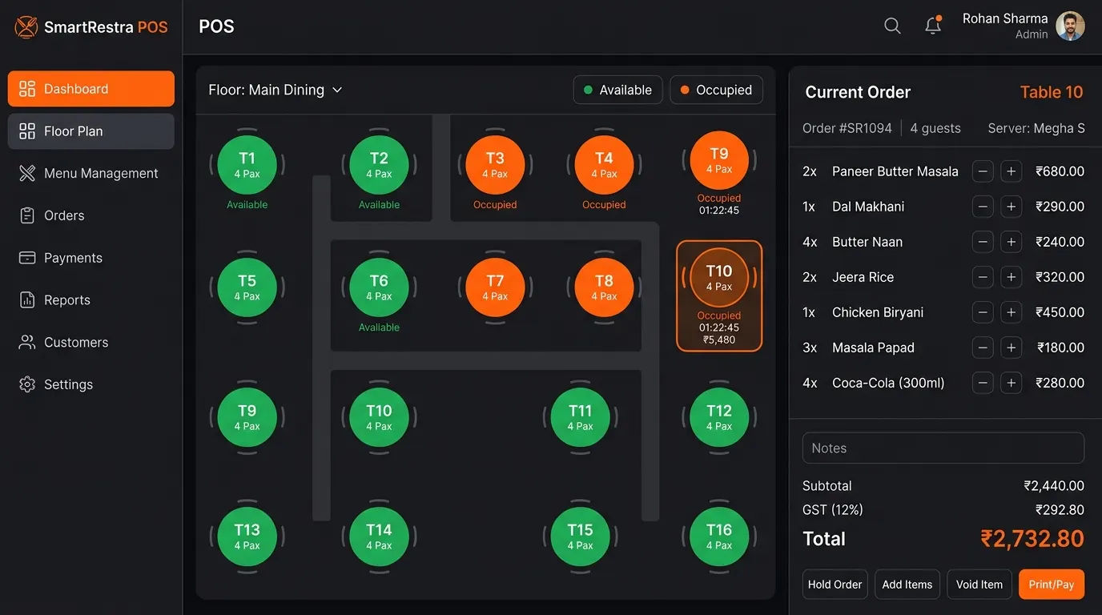Screen dimensions: 1102x615
Task: Increase Butter Naan quantity
Action: pyautogui.click(x=1011, y=242)
